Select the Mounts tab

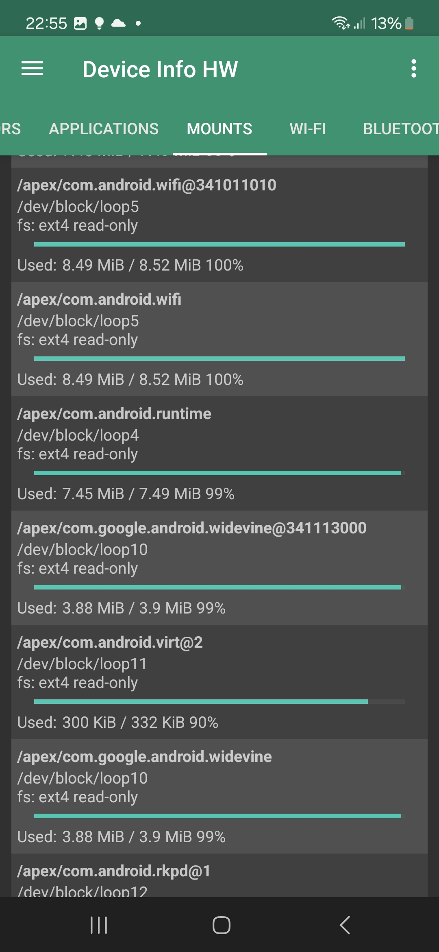[219, 129]
